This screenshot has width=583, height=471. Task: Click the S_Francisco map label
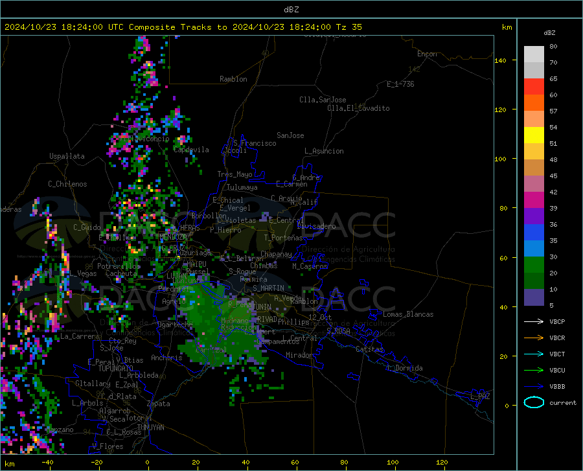255,143
